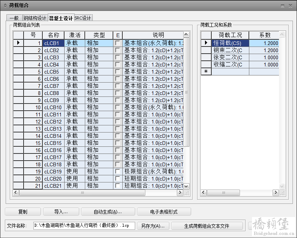Click 生成荷载组合文本文件 button
The image size is (297, 238).
207,226
